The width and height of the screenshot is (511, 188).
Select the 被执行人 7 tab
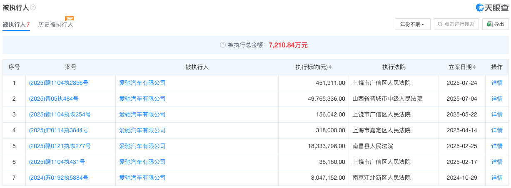(16, 25)
